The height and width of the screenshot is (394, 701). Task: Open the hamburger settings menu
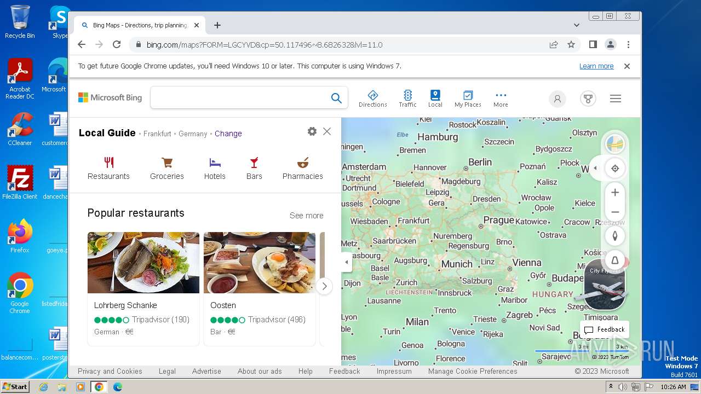[616, 99]
